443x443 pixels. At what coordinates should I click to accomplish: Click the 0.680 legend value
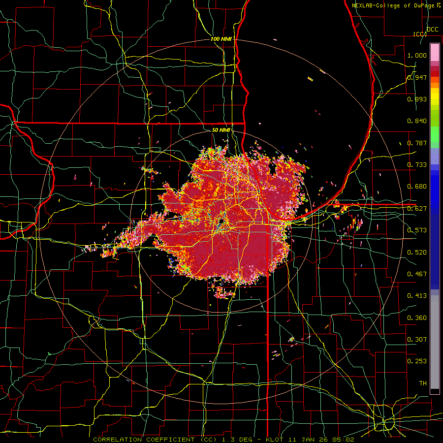pos(417,187)
